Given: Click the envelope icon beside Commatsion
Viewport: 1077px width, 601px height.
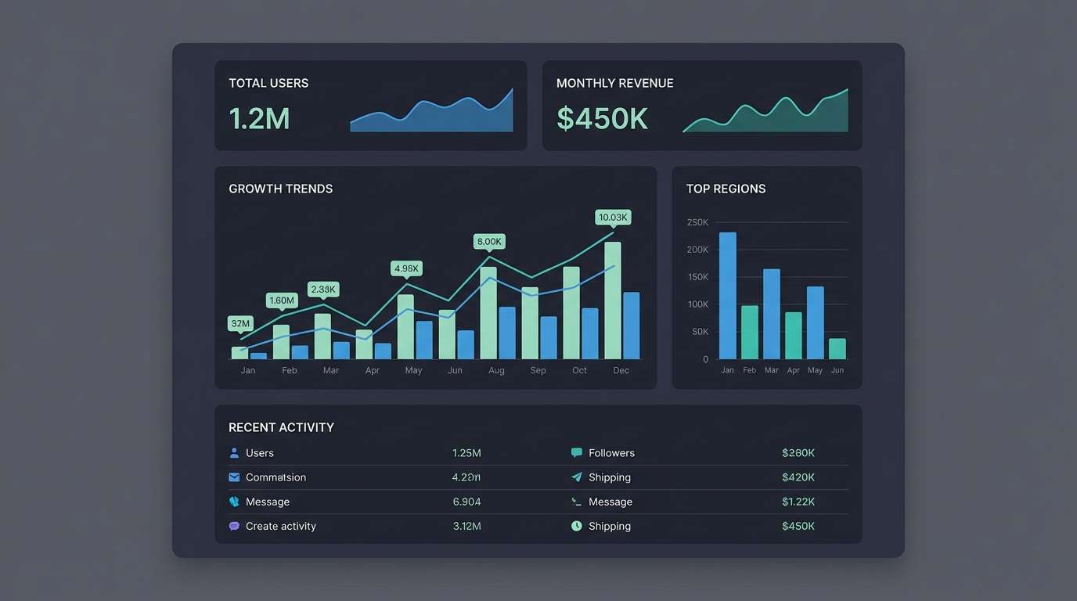Looking at the screenshot, I should pos(233,477).
